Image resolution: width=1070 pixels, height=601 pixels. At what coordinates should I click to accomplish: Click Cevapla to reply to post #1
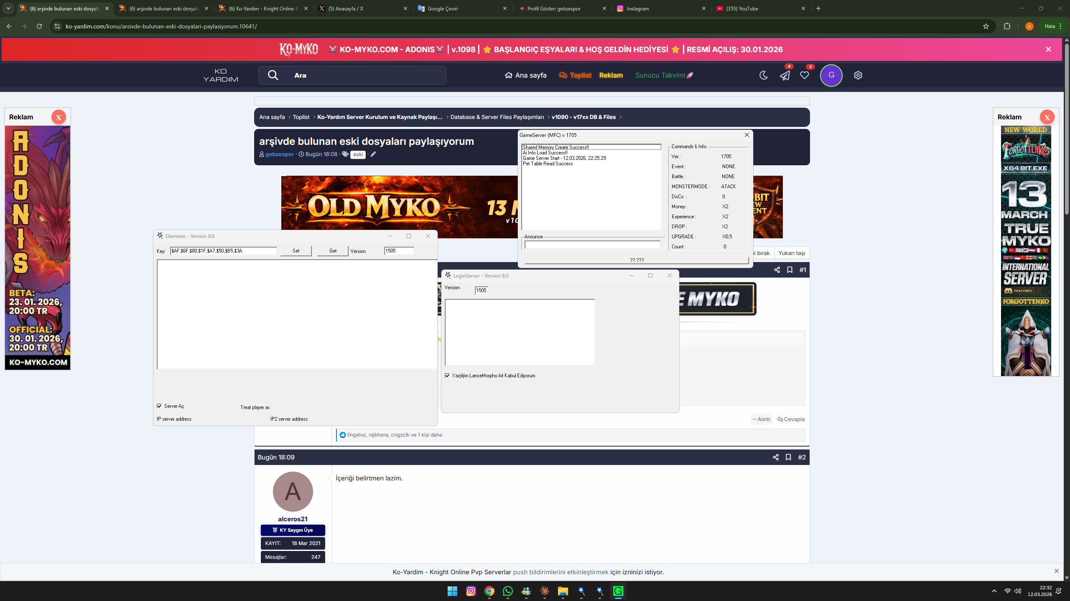point(791,419)
